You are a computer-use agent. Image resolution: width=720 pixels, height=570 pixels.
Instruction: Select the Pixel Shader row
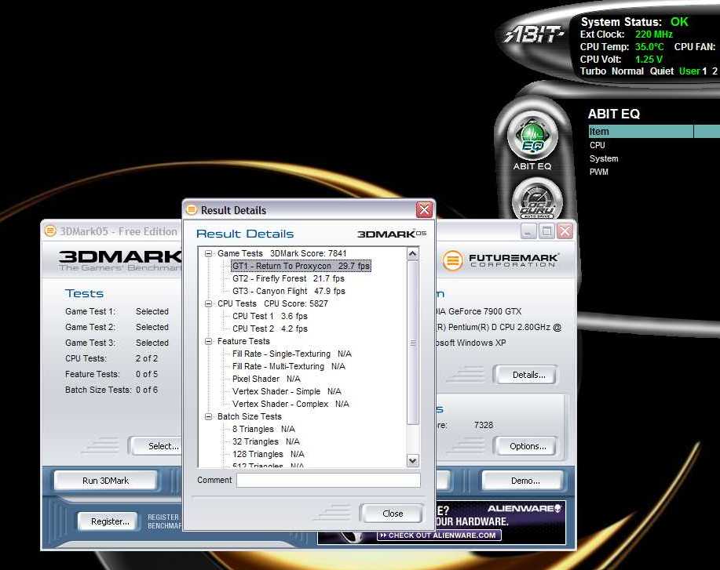266,379
